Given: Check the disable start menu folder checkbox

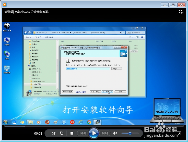Looking at the screenshot, I should (67, 86).
